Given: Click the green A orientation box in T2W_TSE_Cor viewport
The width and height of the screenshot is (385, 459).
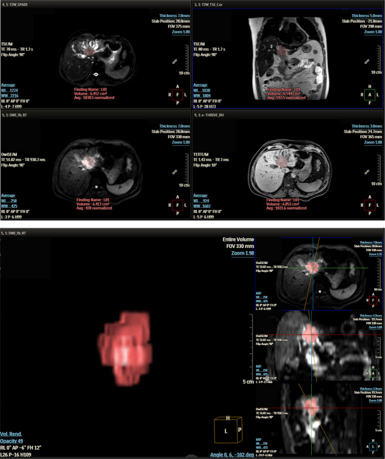Looking at the screenshot, I should click(x=369, y=95).
